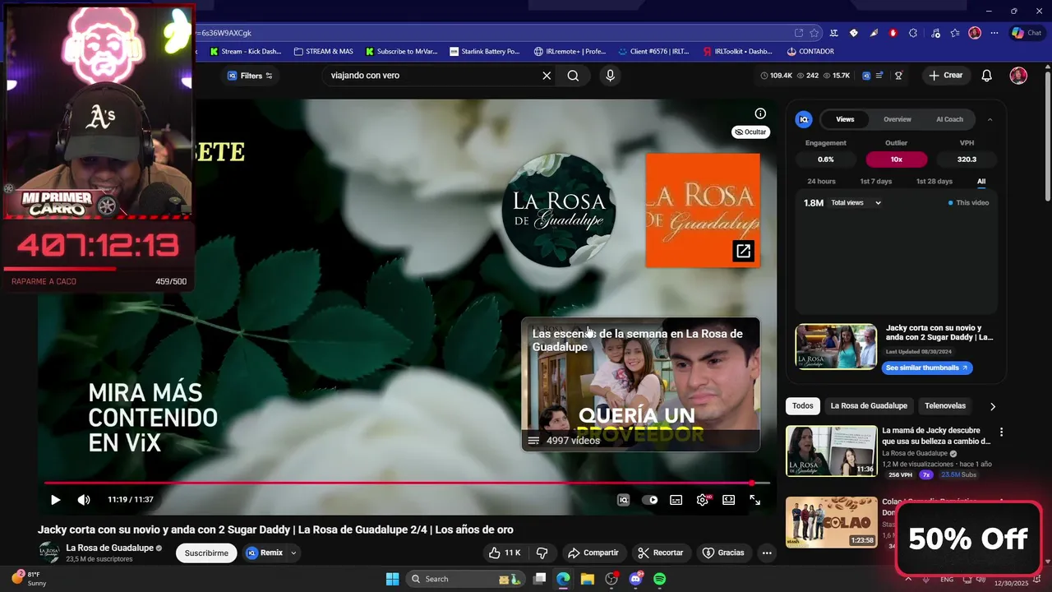Hide the end screen with Ocultar
Screen dimensions: 1052x592
click(750, 132)
